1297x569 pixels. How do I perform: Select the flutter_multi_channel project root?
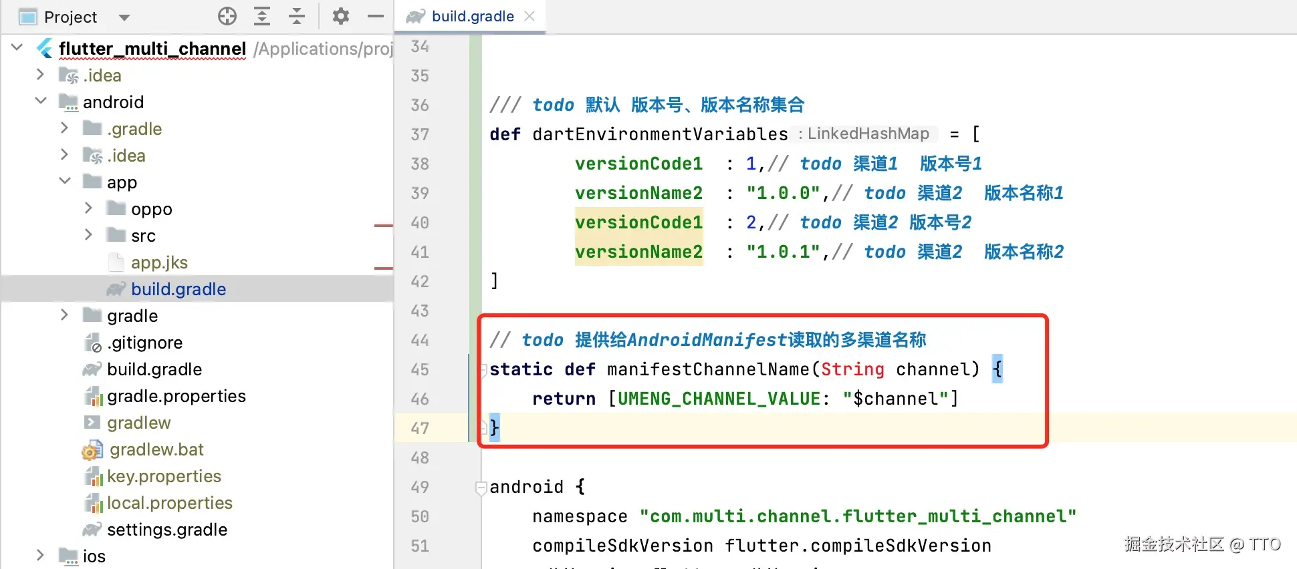(x=152, y=49)
